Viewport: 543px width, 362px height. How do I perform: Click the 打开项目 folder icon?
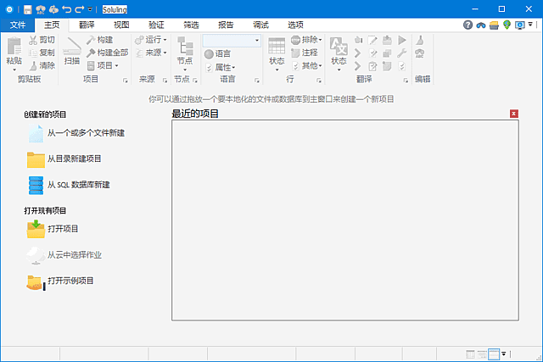point(36,228)
